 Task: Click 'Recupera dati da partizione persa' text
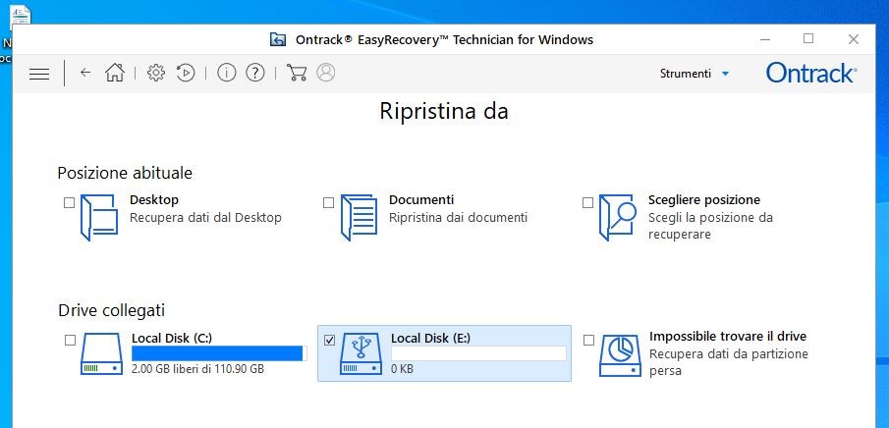729,363
